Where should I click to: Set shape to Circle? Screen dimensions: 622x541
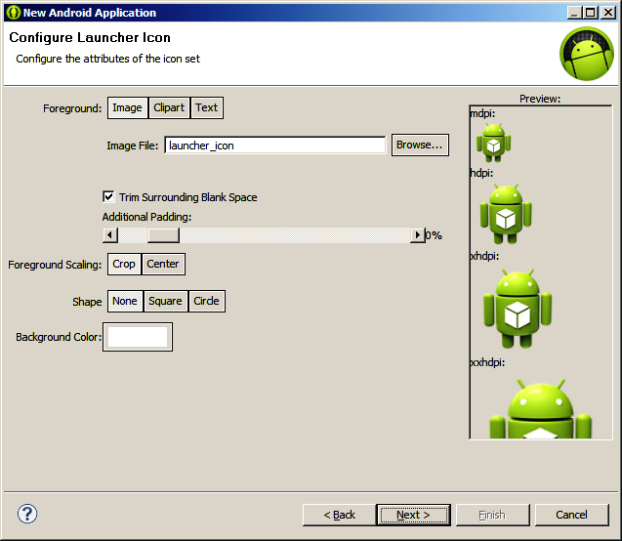(x=207, y=301)
